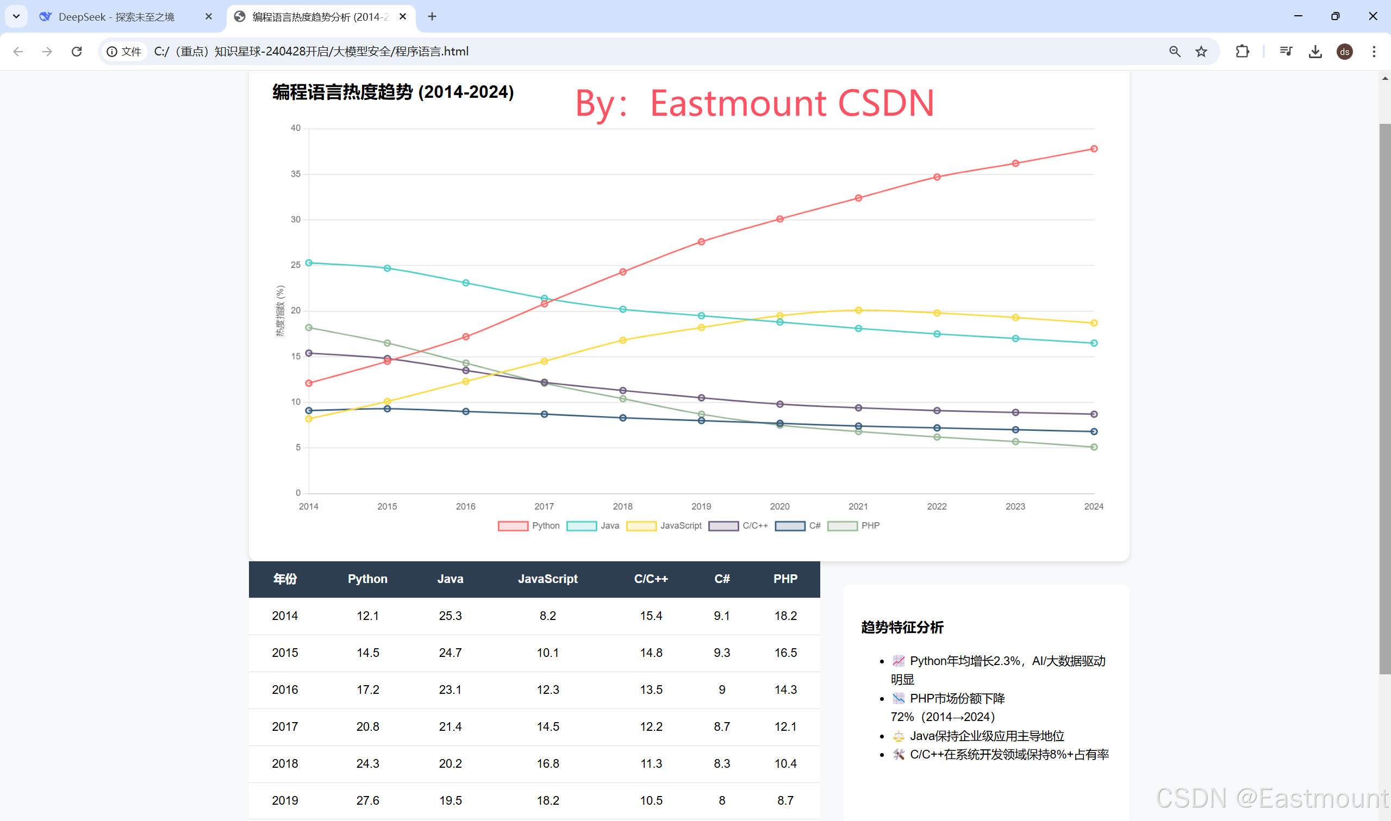Click the vertical page scrollbar thumb
This screenshot has height=821, width=1391.
point(1384,398)
